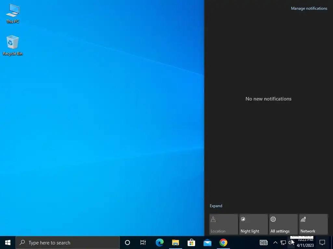Open the network status tray icon
Image resolution: width=333 pixels, height=249 pixels.
tap(283, 243)
